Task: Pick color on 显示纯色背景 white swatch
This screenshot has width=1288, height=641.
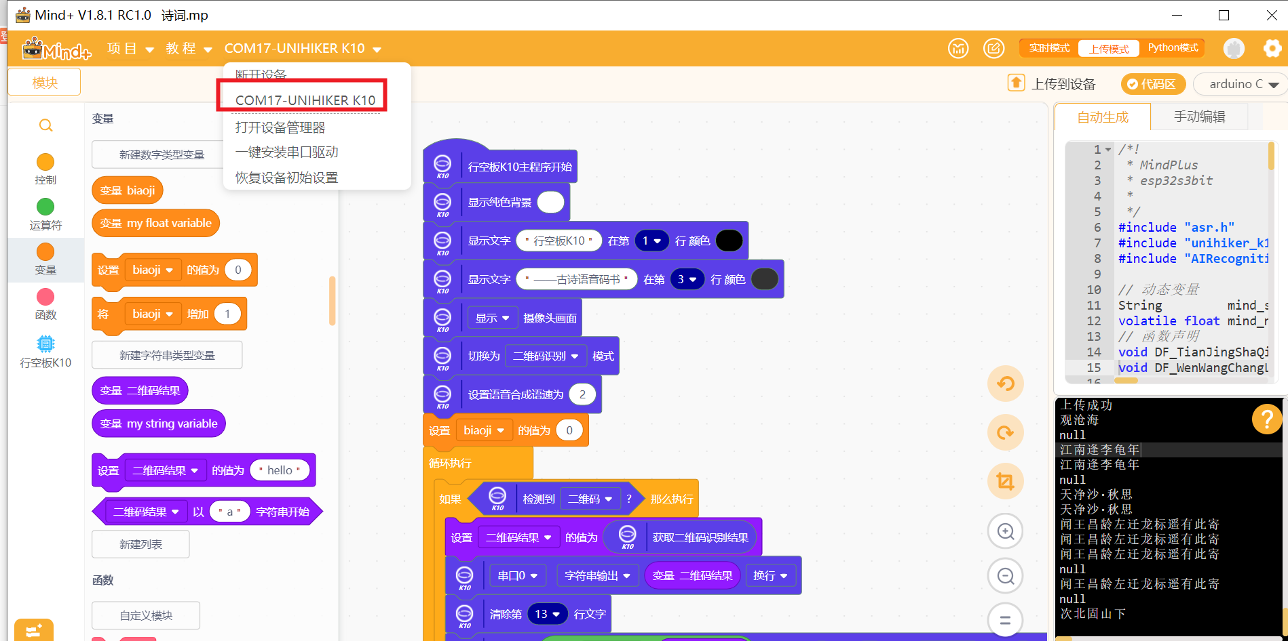Action: pyautogui.click(x=550, y=203)
